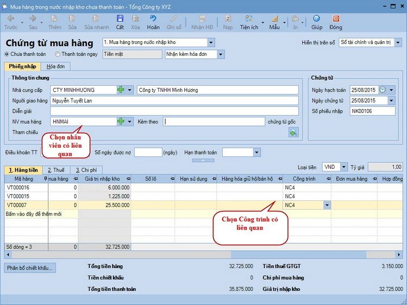Pin the Số lô column
The height and width of the screenshot is (305, 407).
[172, 179]
